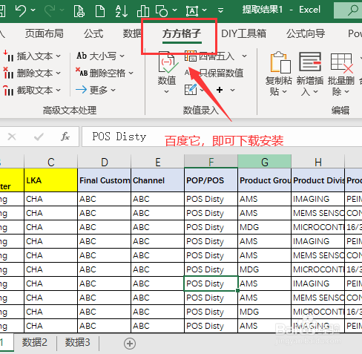Switch to the 方方格子 tab
The height and width of the screenshot is (354, 362).
pyautogui.click(x=182, y=34)
